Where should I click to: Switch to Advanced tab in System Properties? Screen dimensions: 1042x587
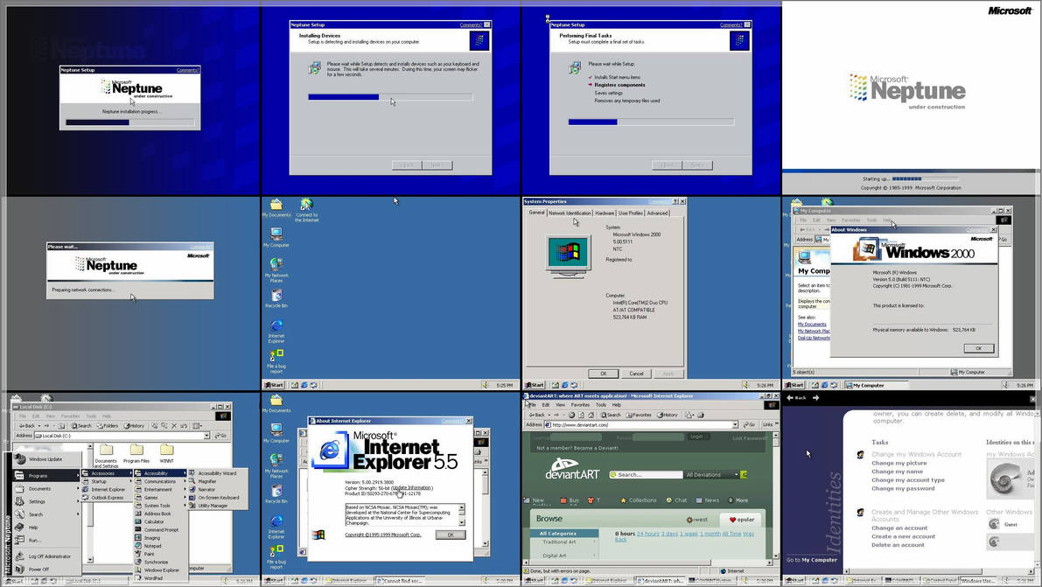(x=657, y=213)
